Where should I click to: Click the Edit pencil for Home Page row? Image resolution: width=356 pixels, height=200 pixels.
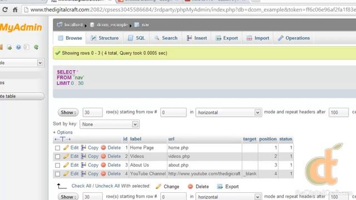pos(66,148)
